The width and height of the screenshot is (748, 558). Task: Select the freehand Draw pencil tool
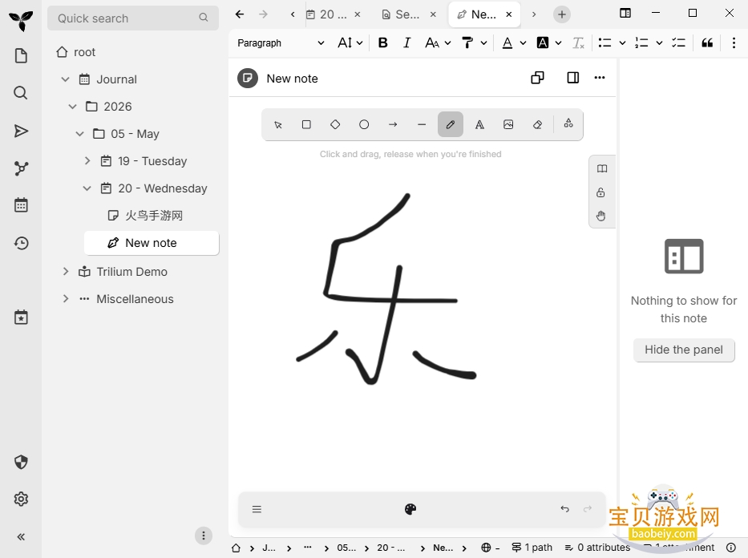[x=451, y=125]
